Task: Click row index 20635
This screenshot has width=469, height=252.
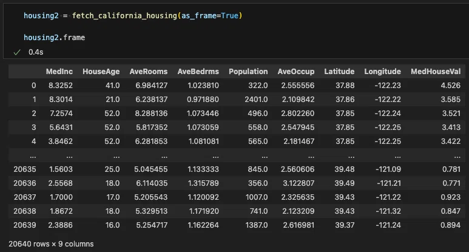Action: point(25,169)
